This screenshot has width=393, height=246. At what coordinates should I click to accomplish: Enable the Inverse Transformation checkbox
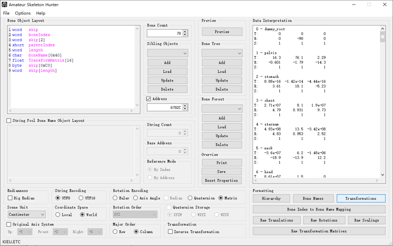click(x=170, y=232)
